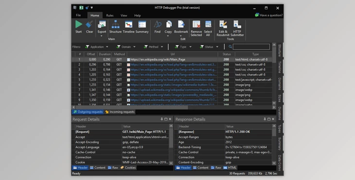The height and width of the screenshot is (180, 355).
Task: Switch to the View ribbon tab
Action: (124, 16)
